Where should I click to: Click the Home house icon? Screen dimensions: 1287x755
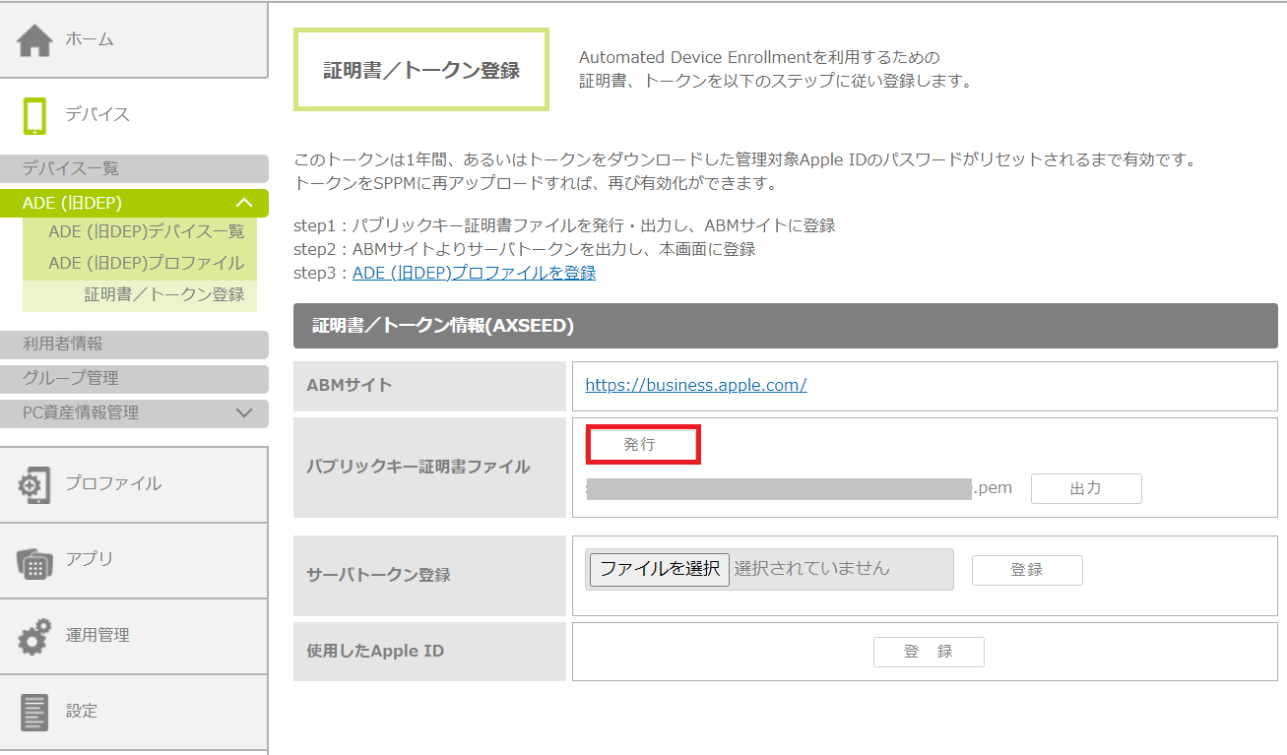[x=34, y=40]
